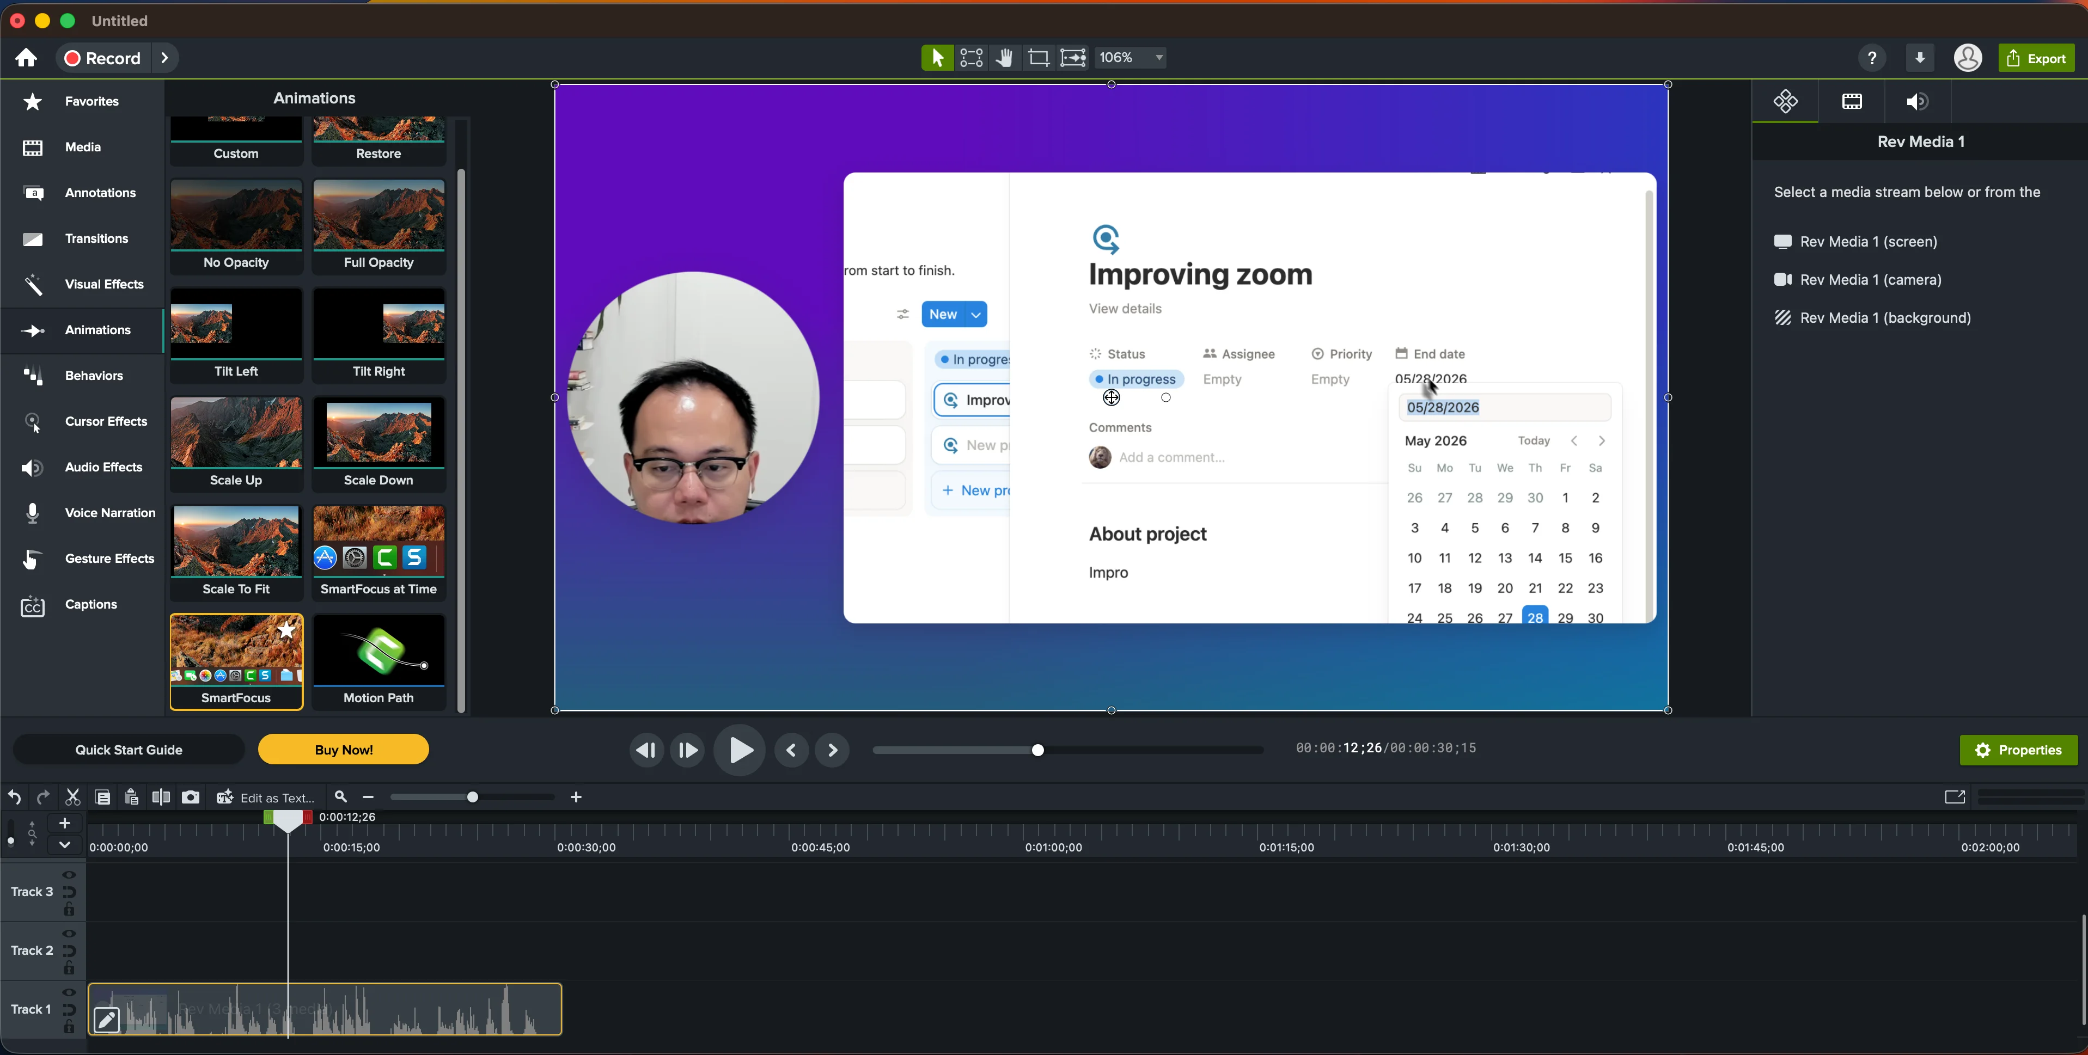The width and height of the screenshot is (2088, 1055).
Task: Open the Annotations tab
Action: coord(83,193)
